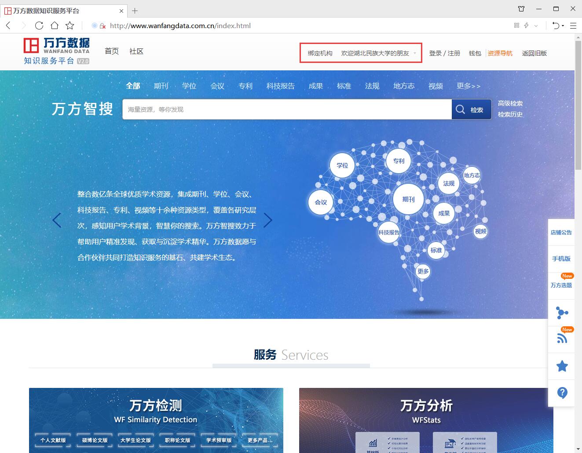
Task: Open the QR code icon in address bar
Action: click(516, 26)
